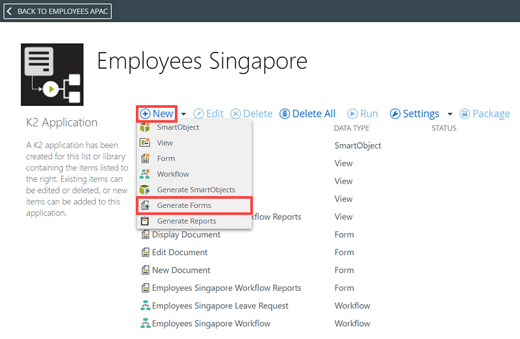Click Employees Singapore Workflow Reports form icon
520x339 pixels.
(145, 288)
